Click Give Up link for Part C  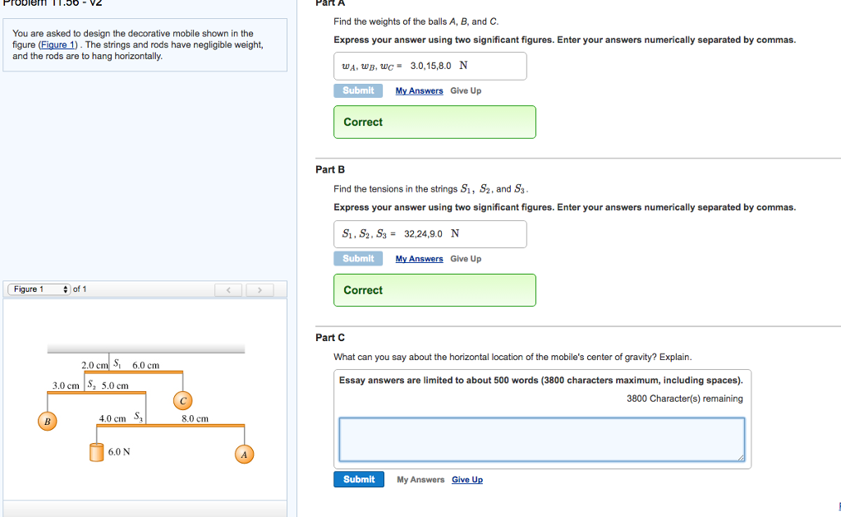pyautogui.click(x=467, y=480)
